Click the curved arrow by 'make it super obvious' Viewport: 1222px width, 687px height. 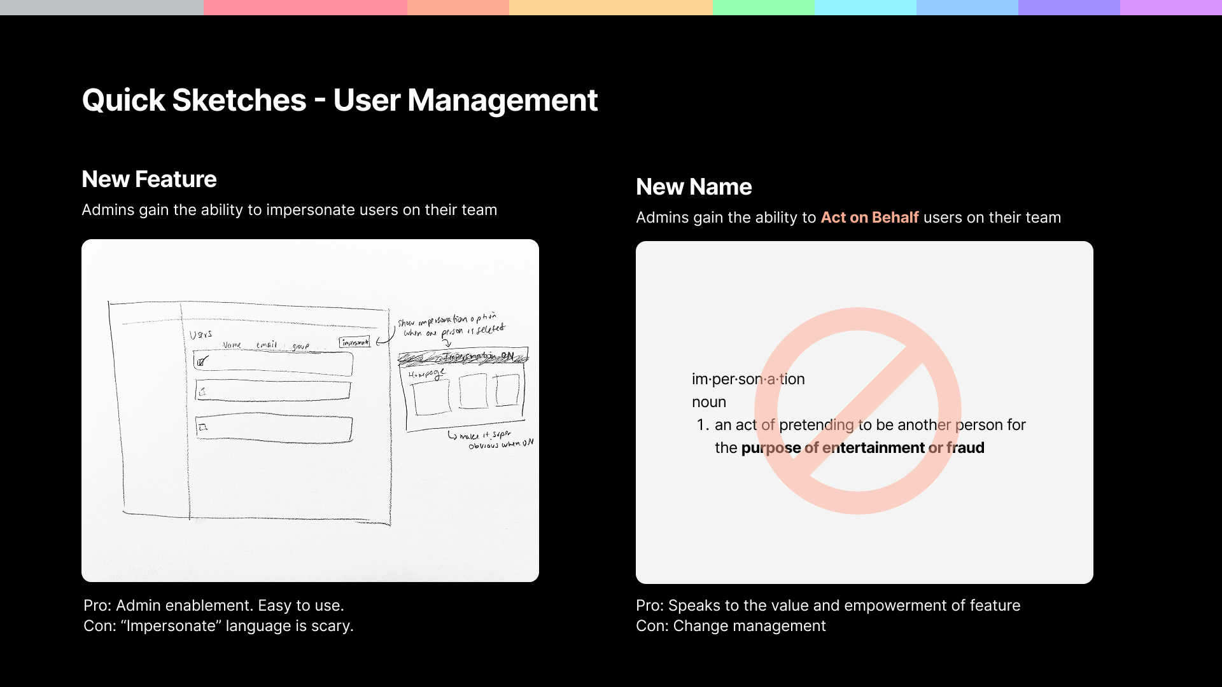pos(452,436)
